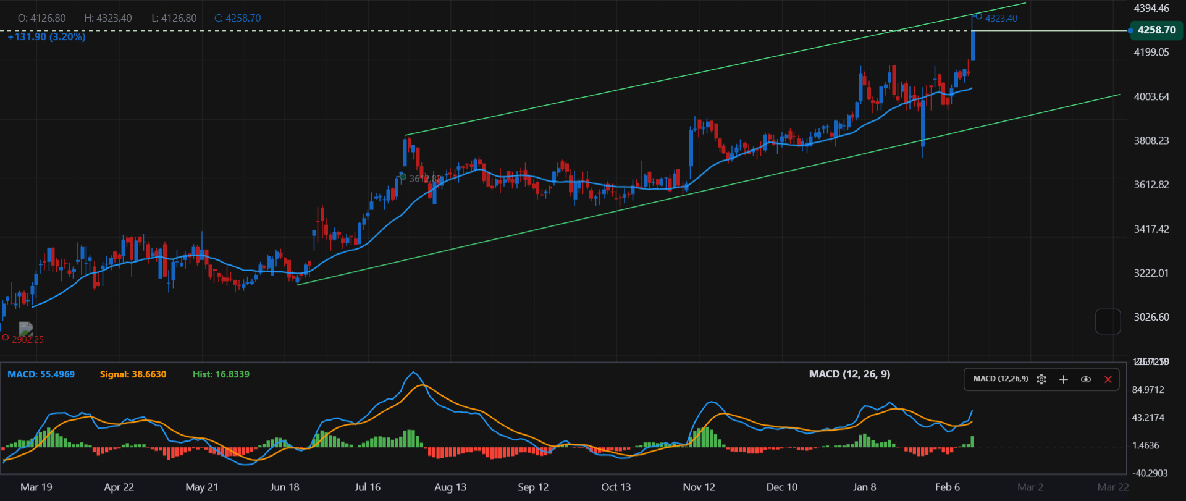
Task: Click the Mar 19 date label
Action: (36, 487)
